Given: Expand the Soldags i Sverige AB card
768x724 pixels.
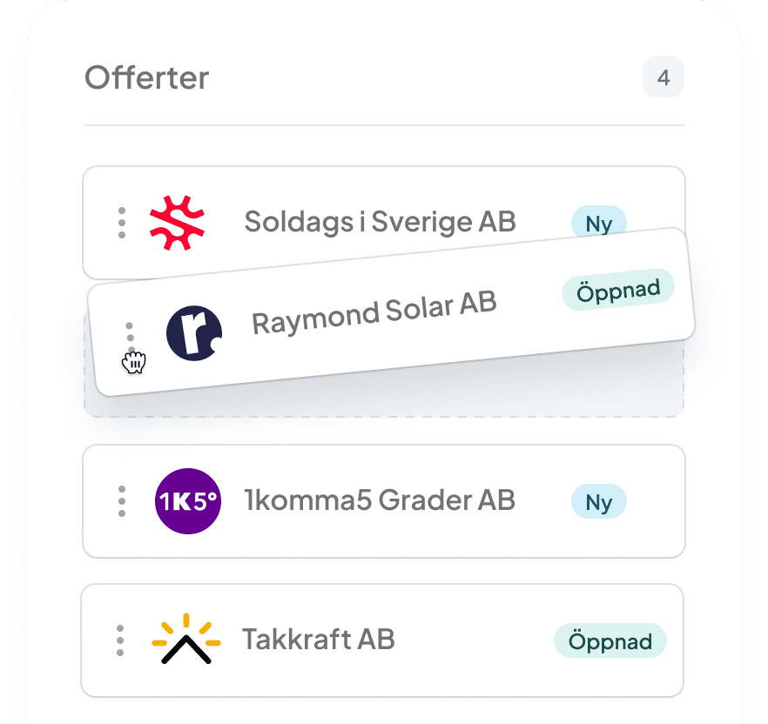Looking at the screenshot, I should click(383, 222).
